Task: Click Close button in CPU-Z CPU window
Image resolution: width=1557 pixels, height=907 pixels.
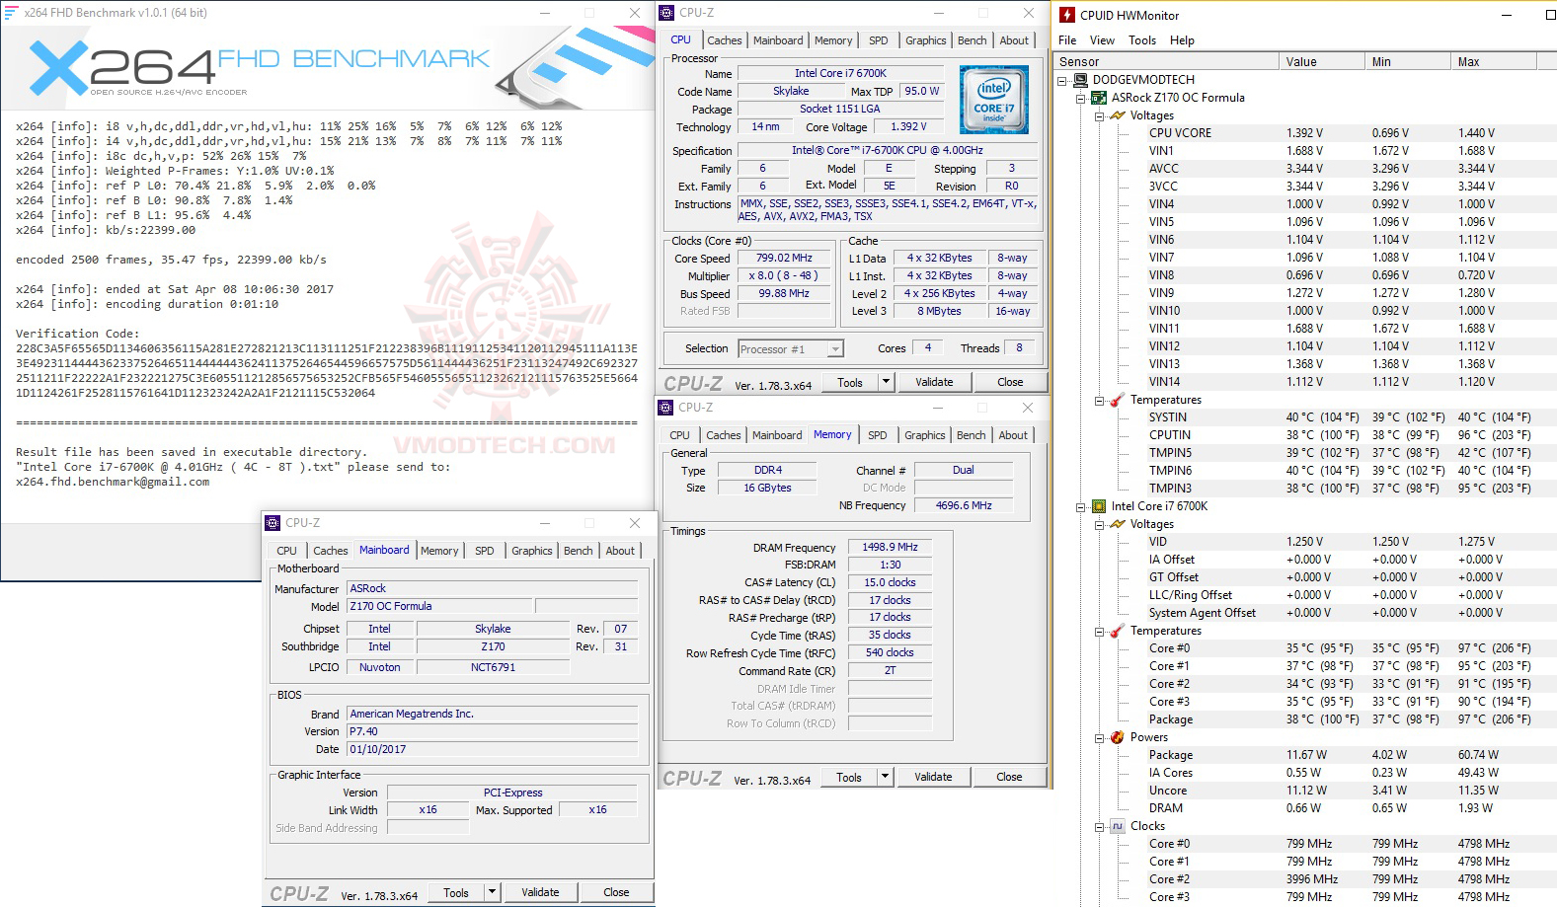Action: point(1010,382)
